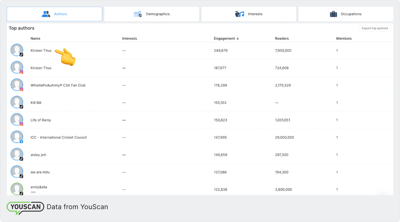
Task: Click the authors icon on the Authors tab
Action: pos(46,14)
